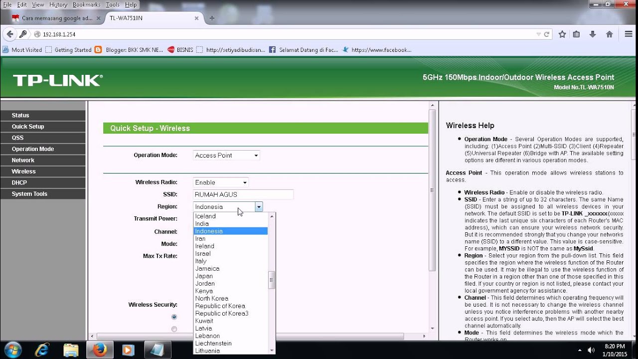Open Quick Setup in the sidebar

coord(43,127)
